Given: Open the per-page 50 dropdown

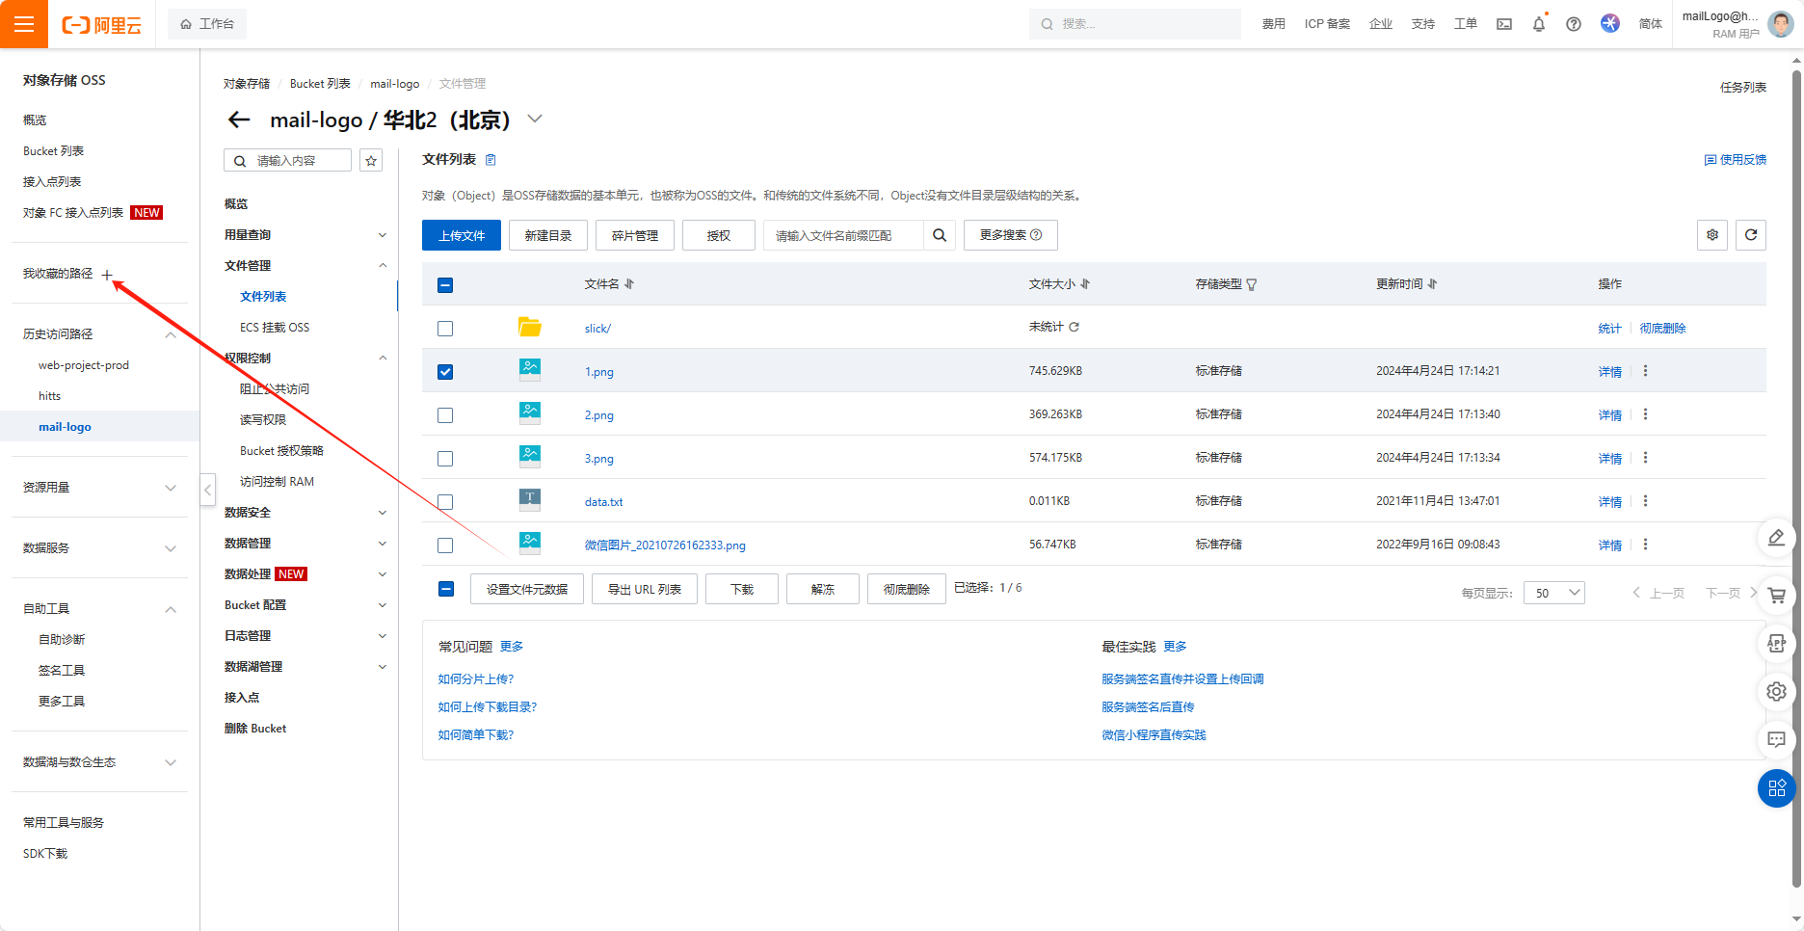Looking at the screenshot, I should 1553,593.
